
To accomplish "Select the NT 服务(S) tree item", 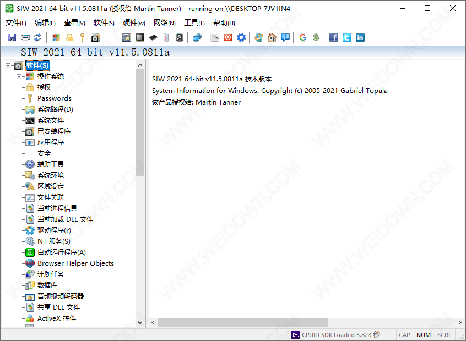I will click(54, 241).
